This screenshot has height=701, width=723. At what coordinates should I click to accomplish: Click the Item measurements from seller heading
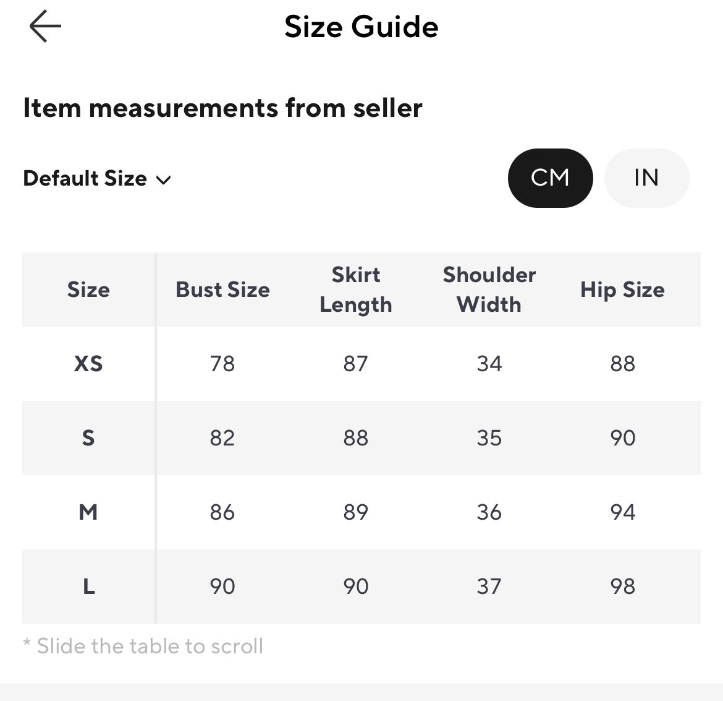pyautogui.click(x=222, y=108)
